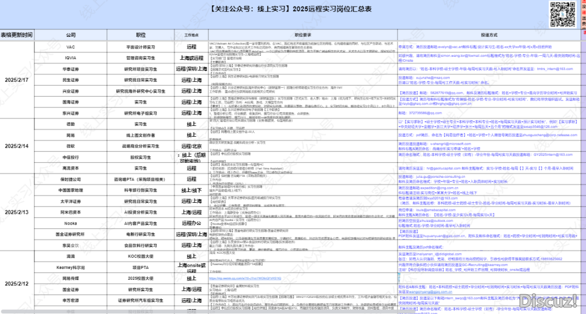Select the 投递方式 column header
The width and height of the screenshot is (586, 314).
[x=489, y=35]
